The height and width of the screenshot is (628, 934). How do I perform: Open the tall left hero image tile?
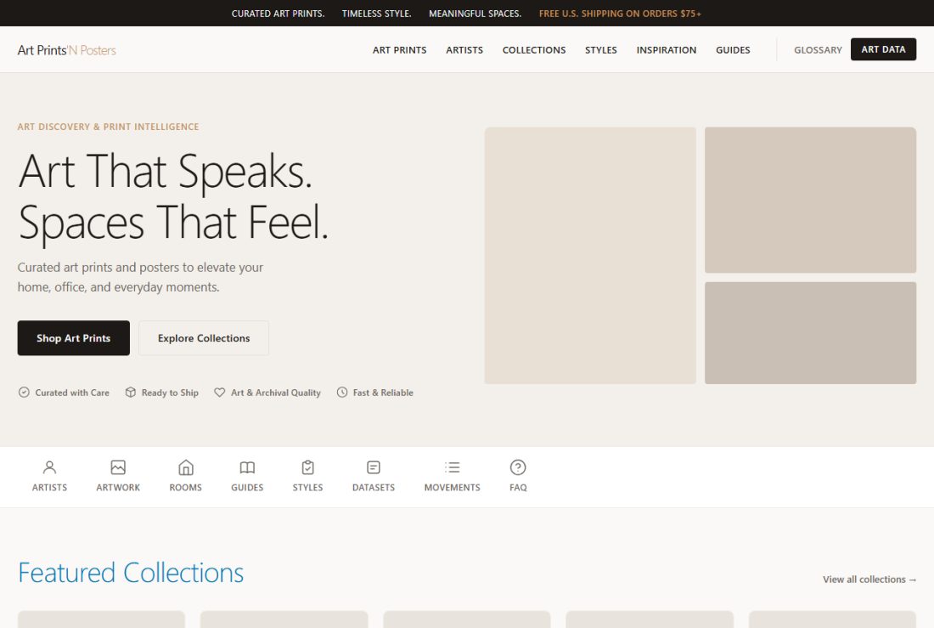pyautogui.click(x=590, y=255)
